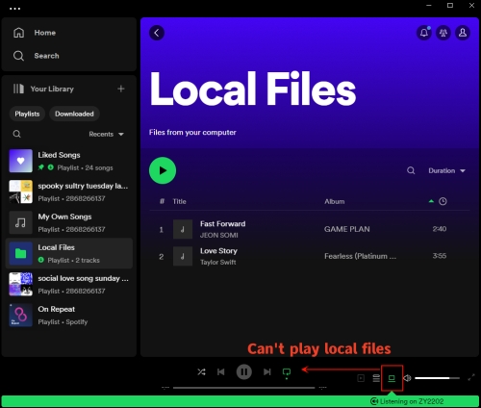Search in the Local Files playlist
Screen dimensions: 481x408
click(411, 170)
